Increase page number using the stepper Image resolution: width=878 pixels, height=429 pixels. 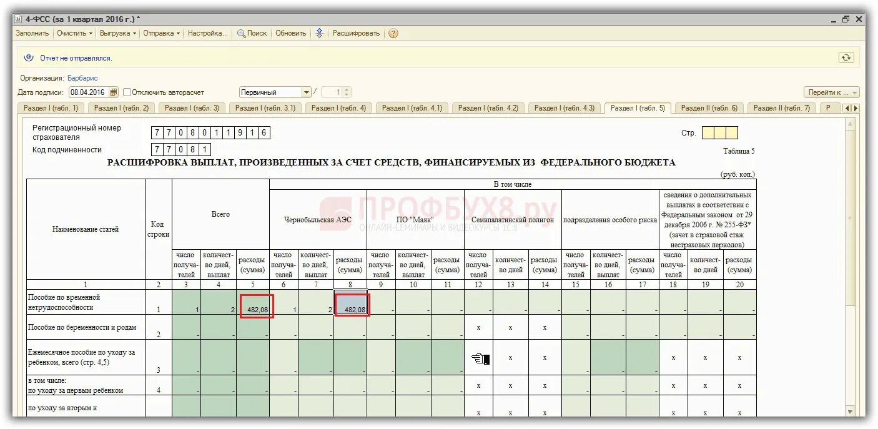click(347, 89)
